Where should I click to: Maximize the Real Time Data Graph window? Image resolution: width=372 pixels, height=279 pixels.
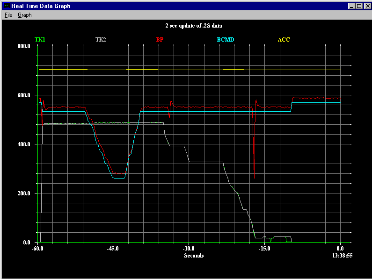tap(358, 6)
